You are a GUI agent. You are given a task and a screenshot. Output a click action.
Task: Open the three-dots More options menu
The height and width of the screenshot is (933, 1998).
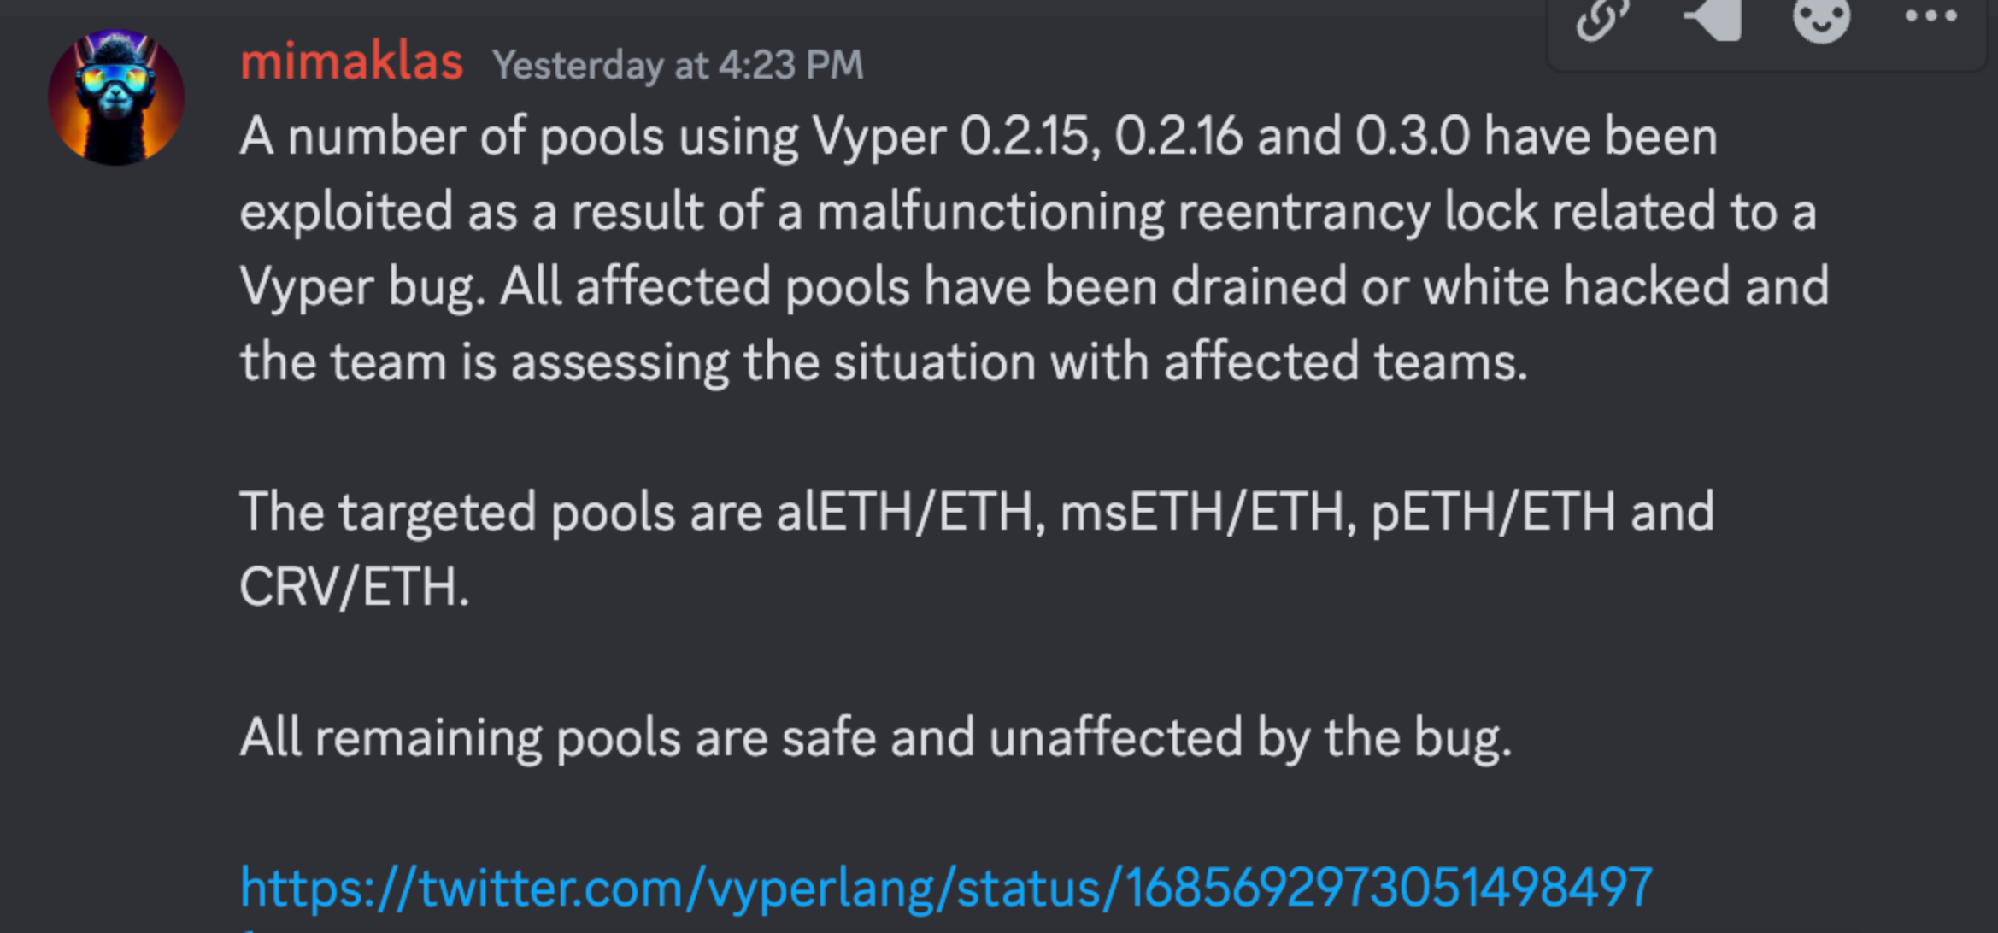pos(1930,17)
